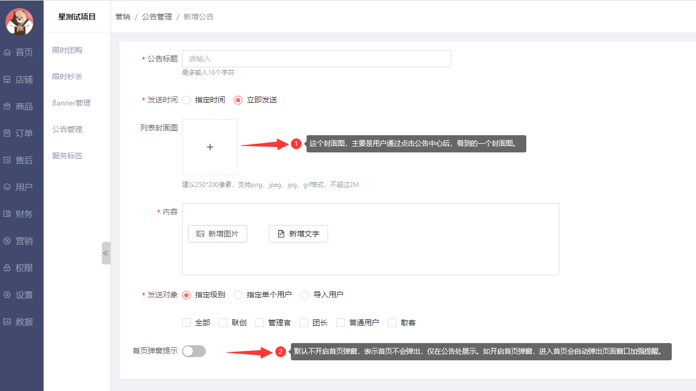Click the 首页 home icon in sidebar
Viewport: 696px width, 391px height.
point(8,52)
